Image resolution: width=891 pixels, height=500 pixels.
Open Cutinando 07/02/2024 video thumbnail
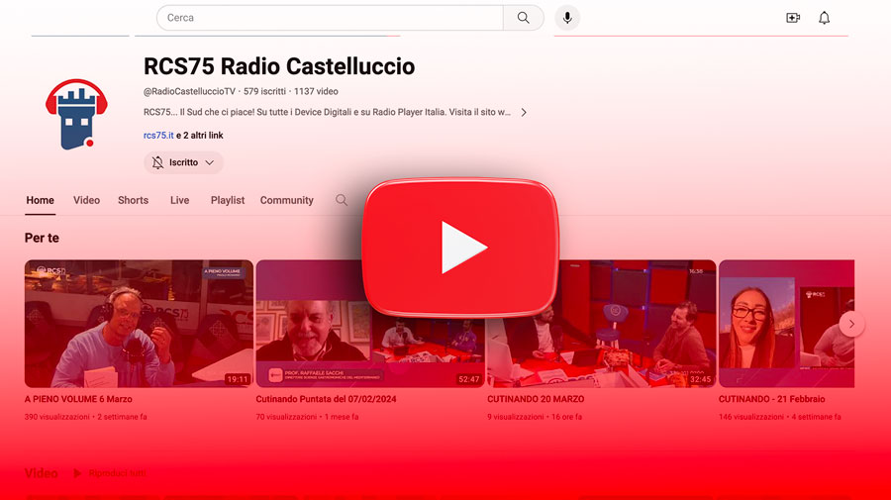[x=370, y=324]
